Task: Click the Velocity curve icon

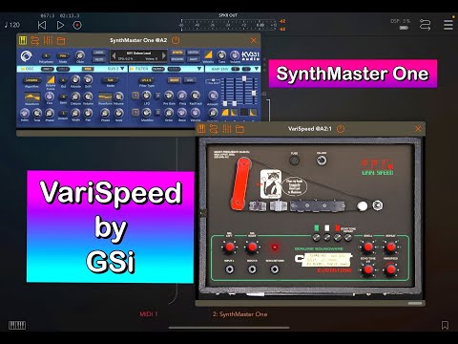Action: click(x=208, y=54)
